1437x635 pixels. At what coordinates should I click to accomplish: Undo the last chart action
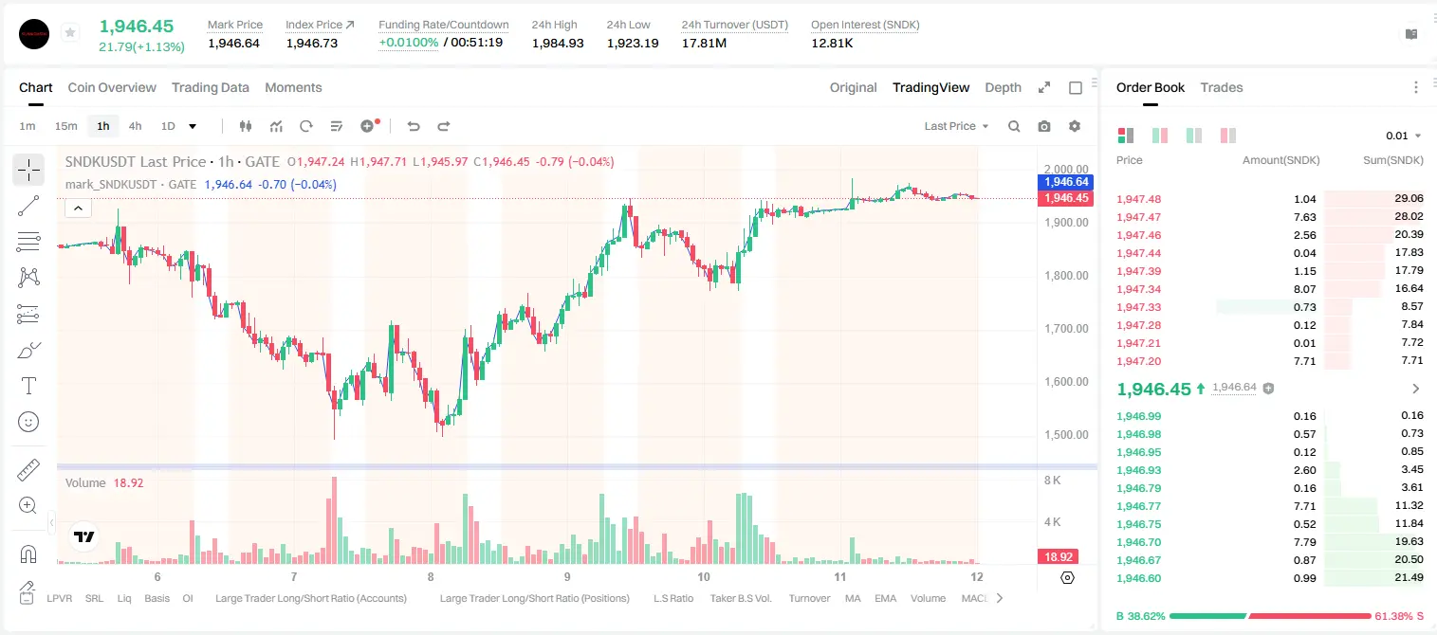413,126
